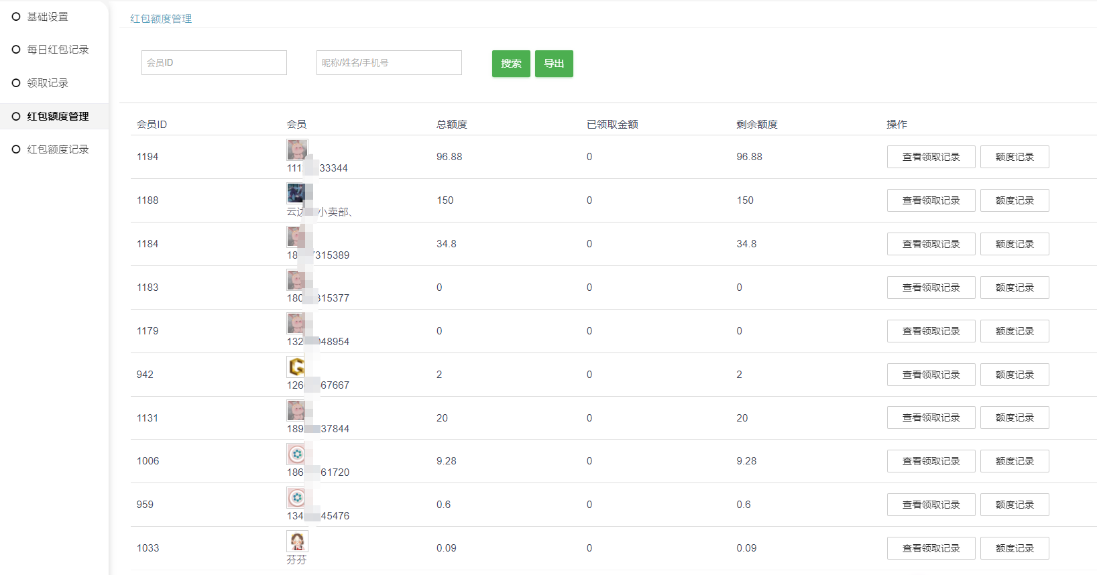
Task: Go to 领取记录 sidebar item
Action: click(x=47, y=83)
